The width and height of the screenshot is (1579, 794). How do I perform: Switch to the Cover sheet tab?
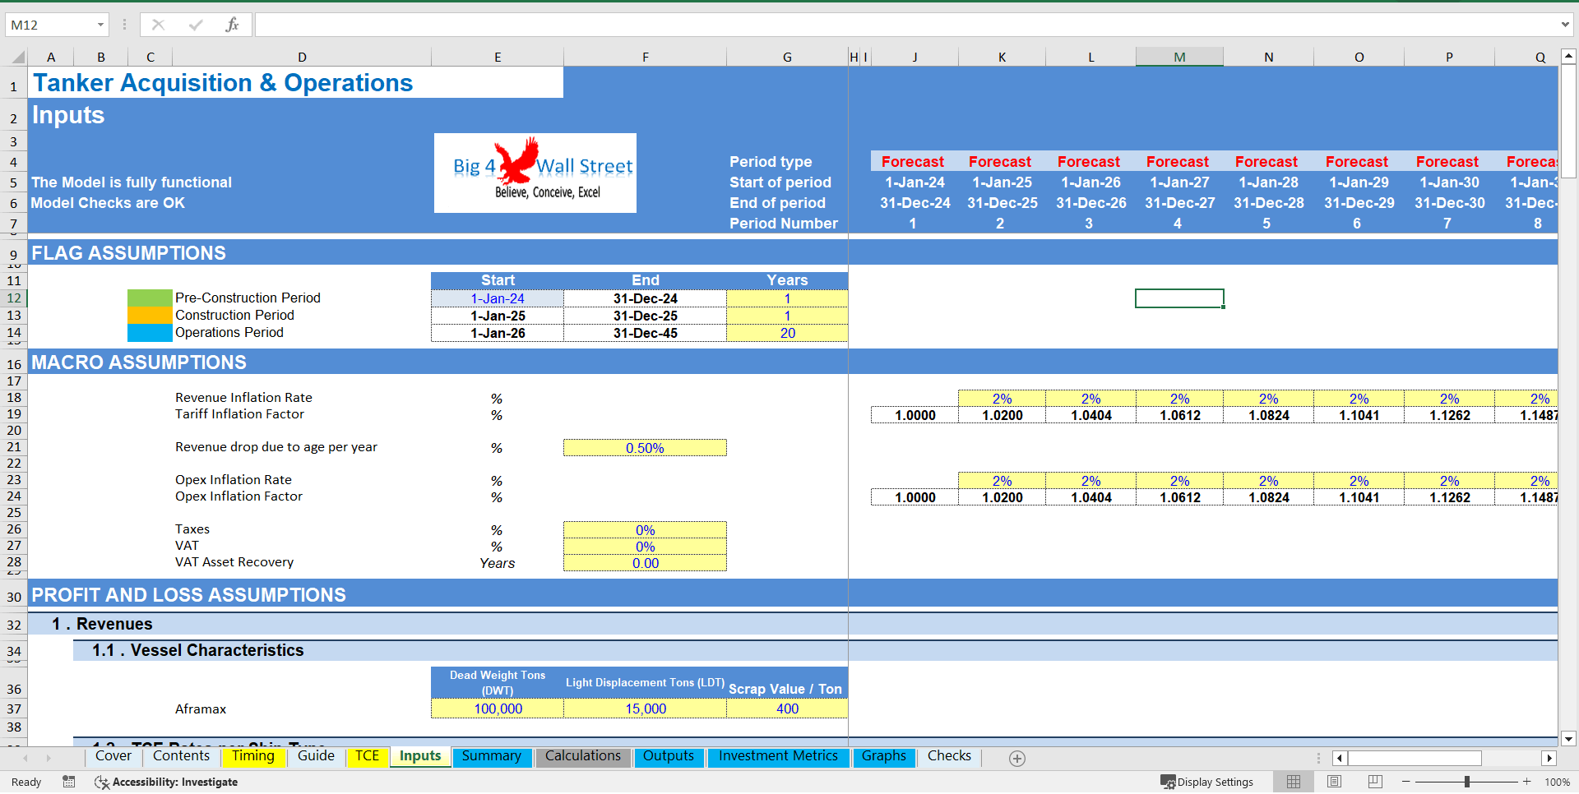tap(113, 756)
